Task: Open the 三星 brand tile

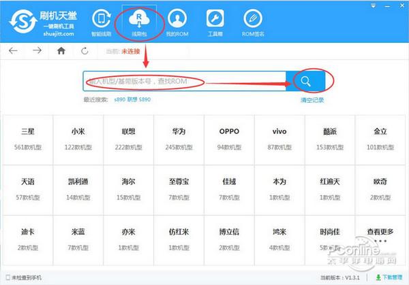Action: (x=28, y=139)
